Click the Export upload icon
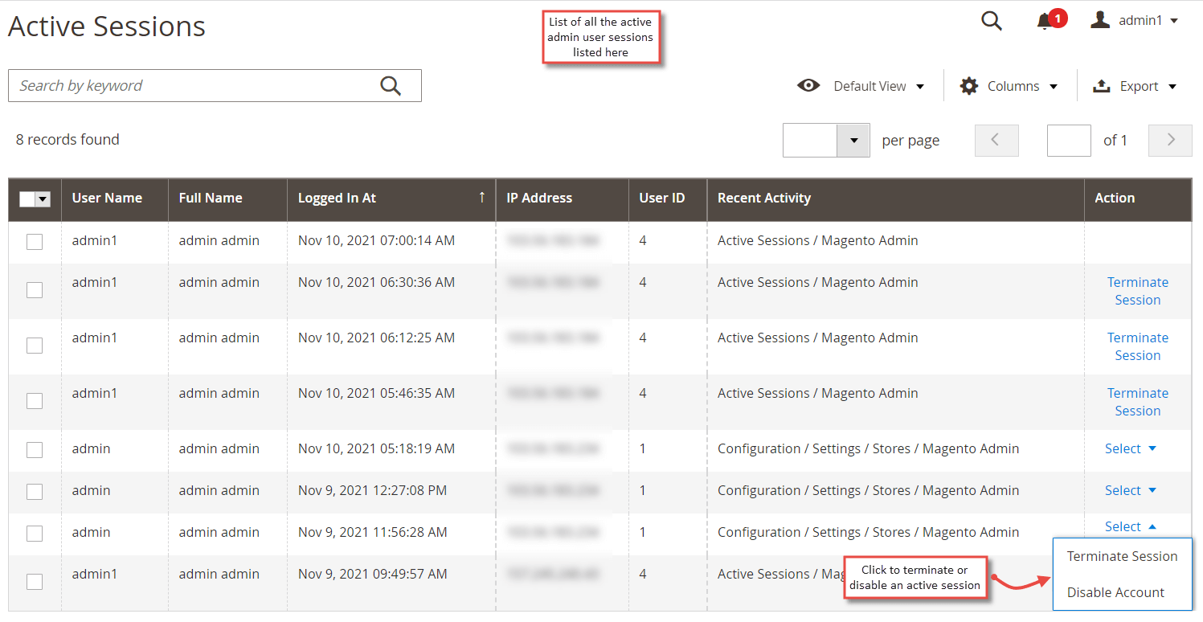The image size is (1203, 622). 1100,85
